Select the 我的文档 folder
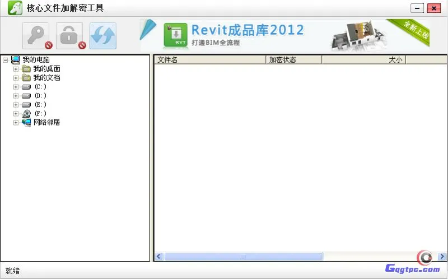The width and height of the screenshot is (448, 279). (x=47, y=77)
